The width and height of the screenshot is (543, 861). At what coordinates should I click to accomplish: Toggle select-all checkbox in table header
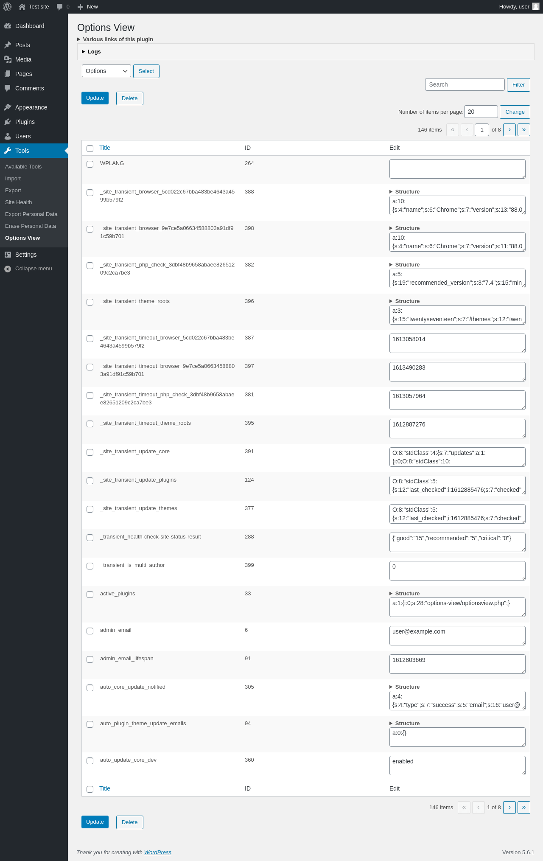tap(90, 149)
